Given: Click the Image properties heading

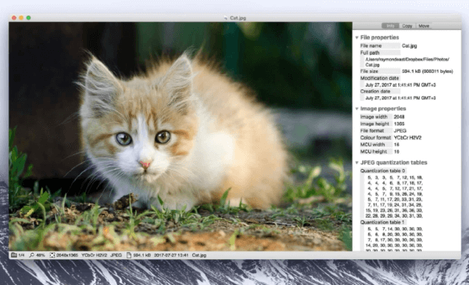Looking at the screenshot, I should pos(383,109).
